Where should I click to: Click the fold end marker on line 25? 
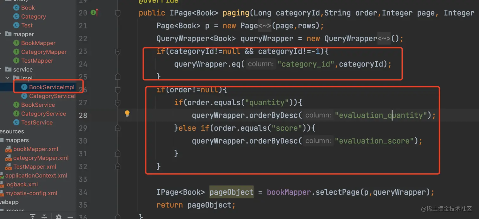(x=118, y=77)
